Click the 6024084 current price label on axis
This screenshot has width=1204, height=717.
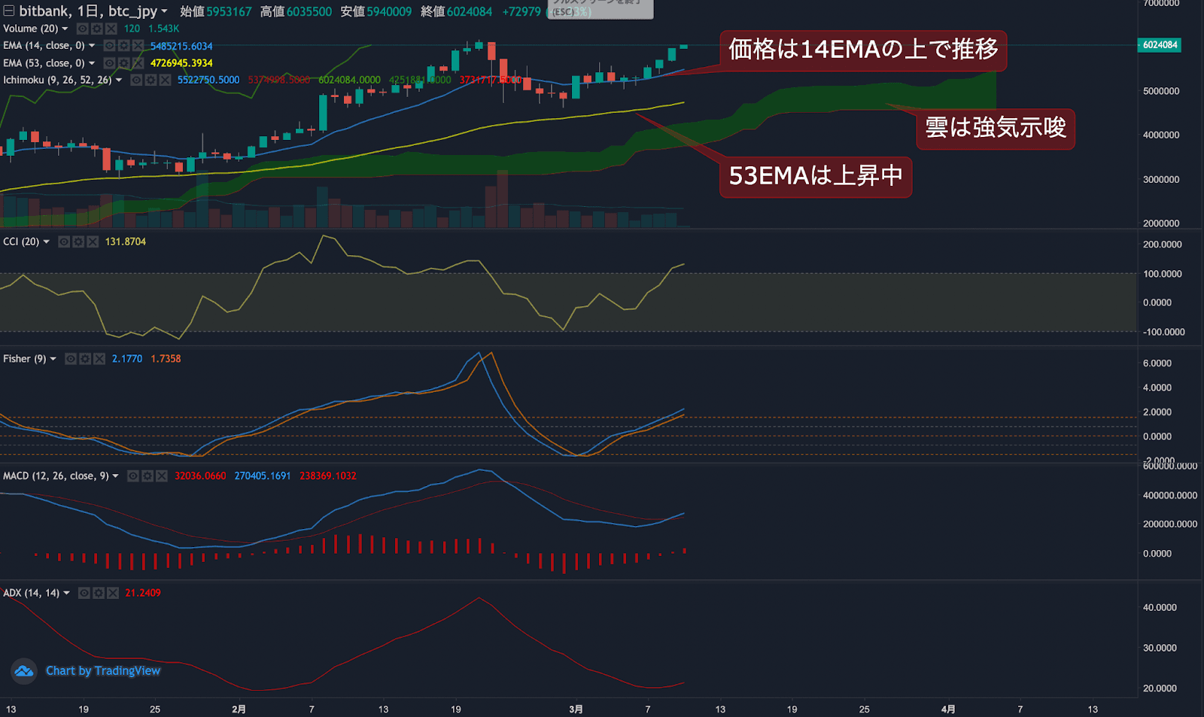1160,45
